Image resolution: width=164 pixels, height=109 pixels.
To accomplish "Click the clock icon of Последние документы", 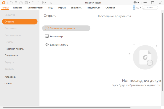I will (x=47, y=28).
